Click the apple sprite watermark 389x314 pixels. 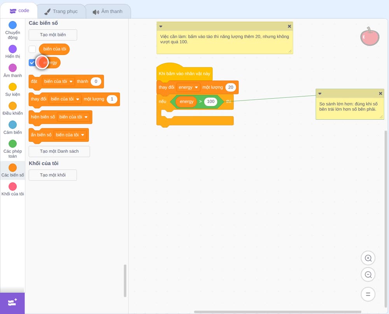[370, 37]
